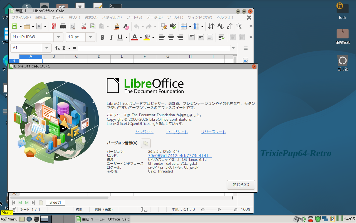Adjust the zoom slider in status bar
The image size is (356, 223).
[x=219, y=210]
